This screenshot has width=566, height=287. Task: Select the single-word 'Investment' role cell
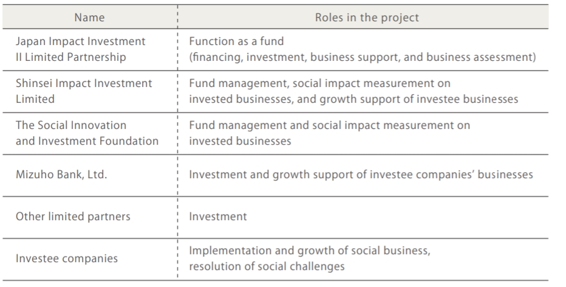(217, 216)
